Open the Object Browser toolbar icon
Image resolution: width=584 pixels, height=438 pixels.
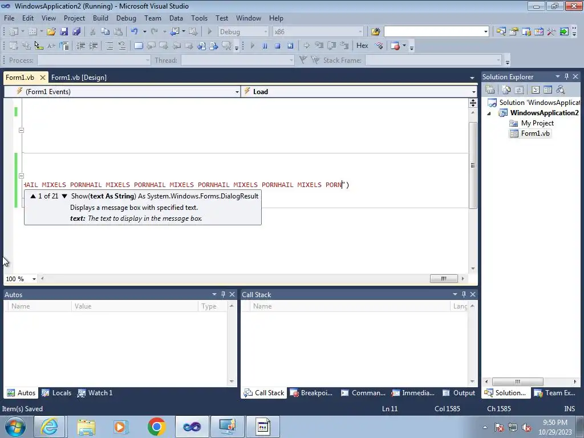tap(526, 32)
